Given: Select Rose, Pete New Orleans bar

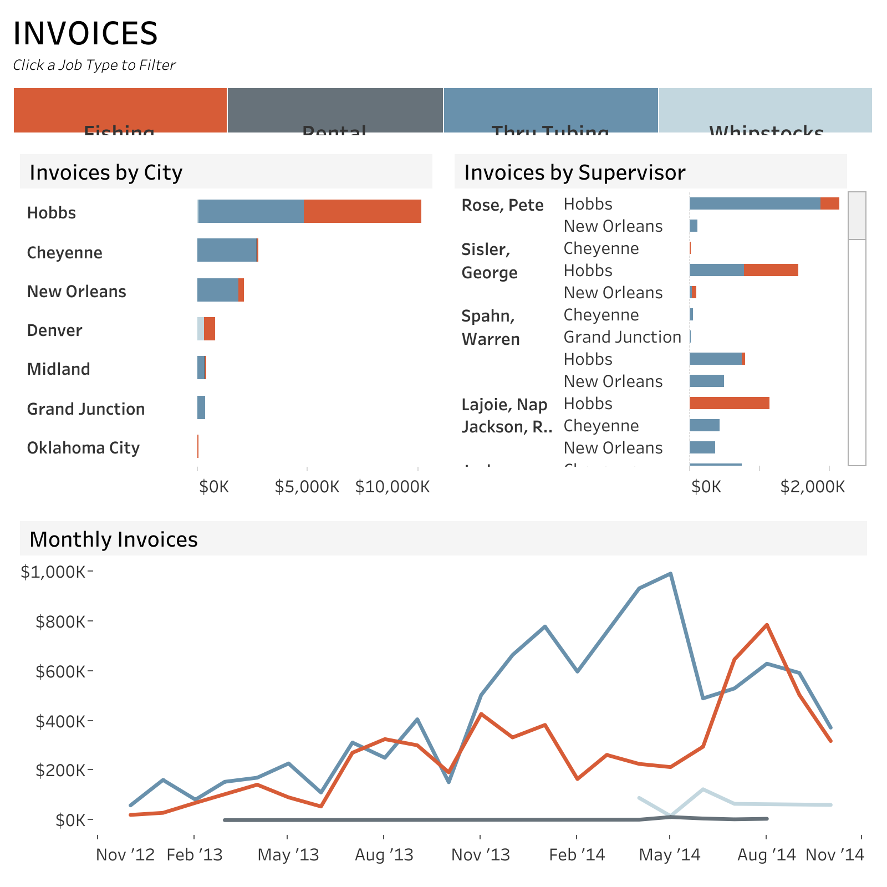Looking at the screenshot, I should click(x=694, y=226).
